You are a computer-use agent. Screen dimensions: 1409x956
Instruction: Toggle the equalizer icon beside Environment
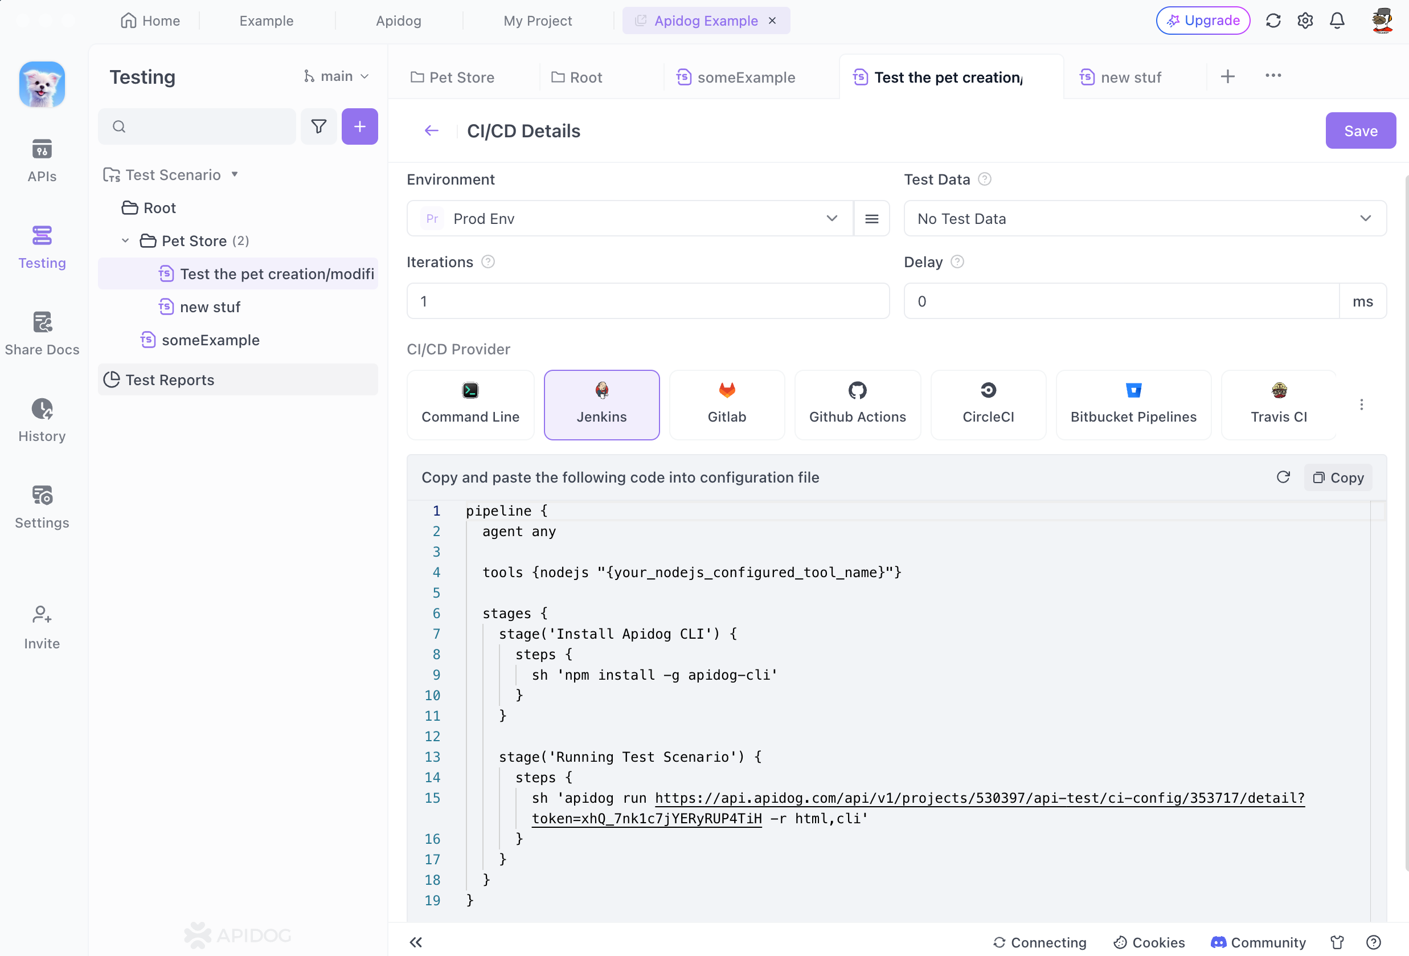click(x=871, y=219)
